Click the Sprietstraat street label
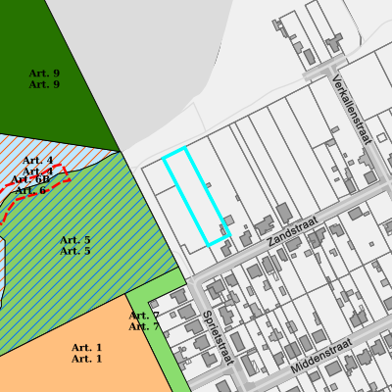This screenshot has height=392, width=392. point(219,337)
